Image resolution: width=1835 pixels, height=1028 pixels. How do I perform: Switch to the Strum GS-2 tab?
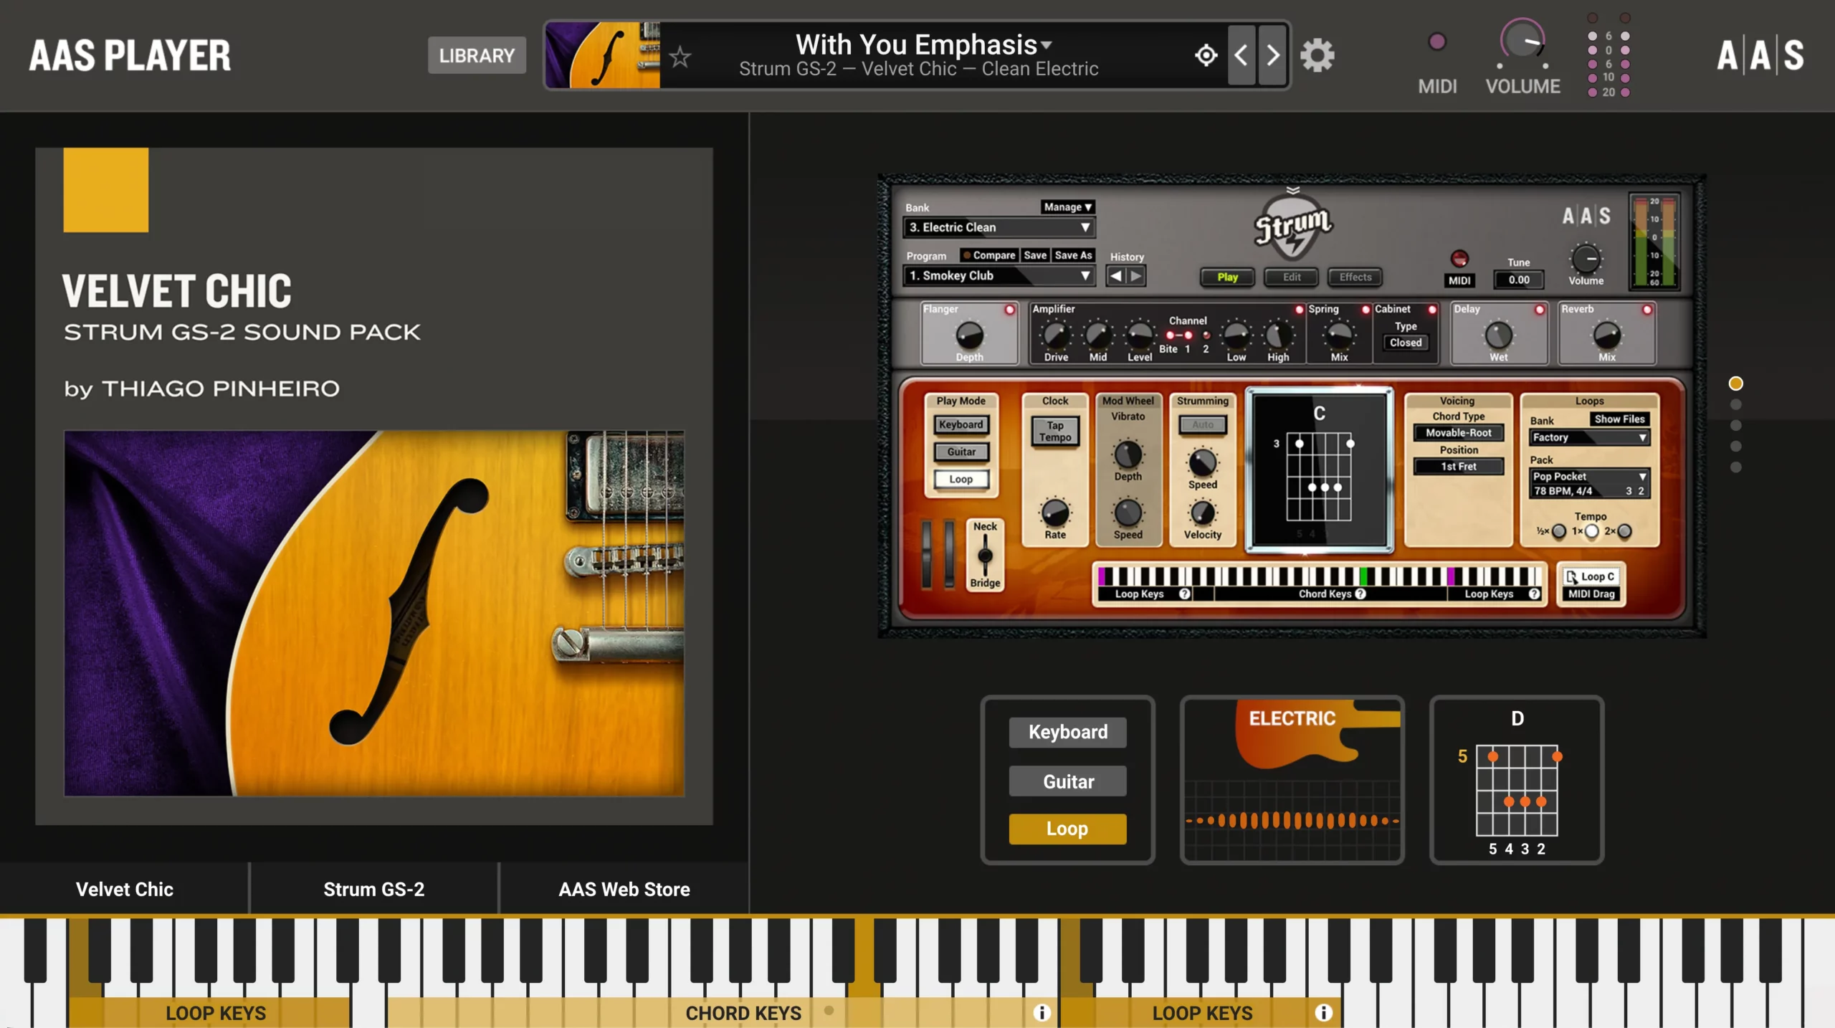[374, 889]
